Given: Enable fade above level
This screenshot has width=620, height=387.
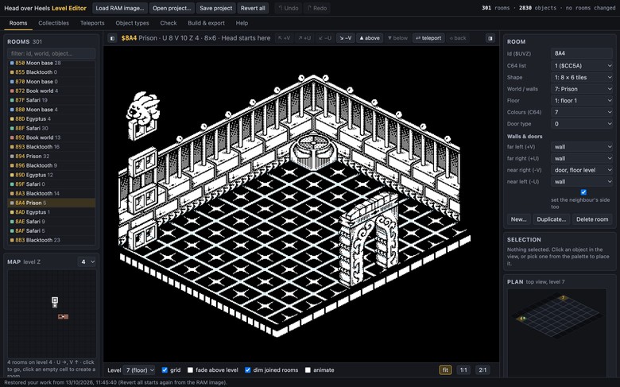Looking at the screenshot, I should tap(190, 370).
